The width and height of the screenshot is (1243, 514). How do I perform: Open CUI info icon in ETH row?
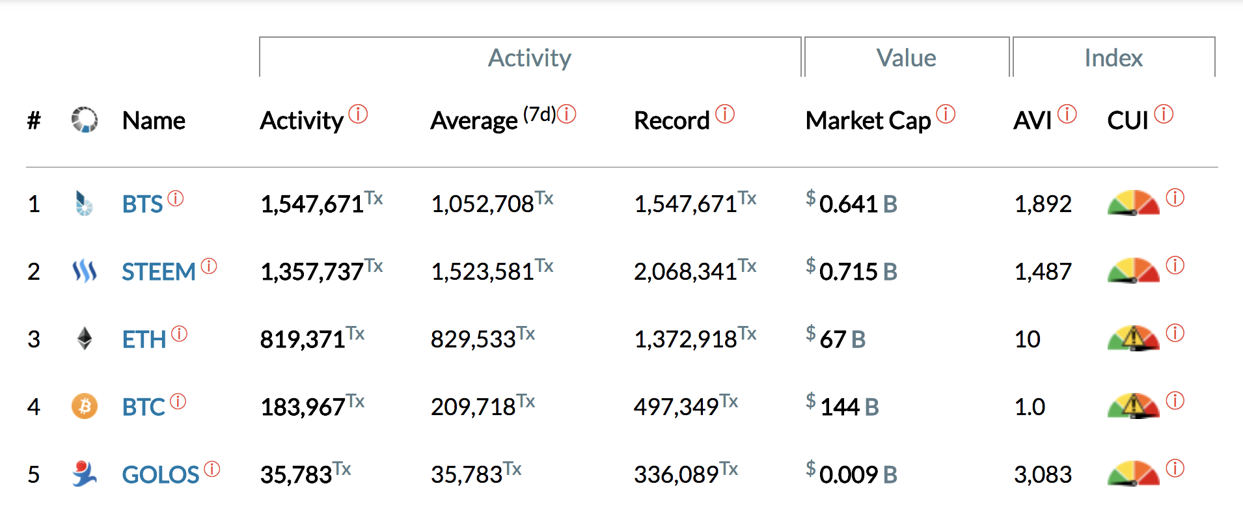(1175, 333)
